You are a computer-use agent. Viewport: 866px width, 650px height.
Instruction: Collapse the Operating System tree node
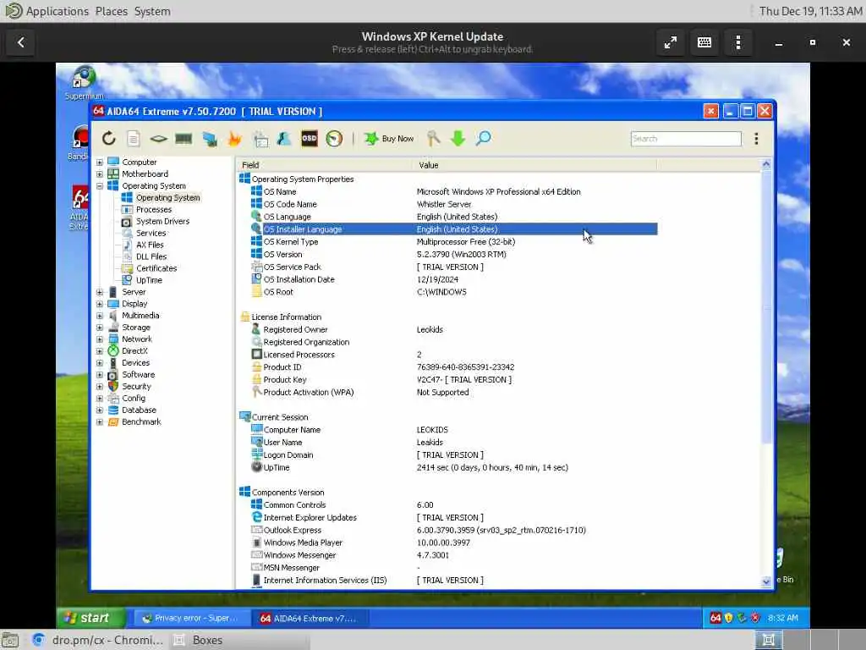pos(100,185)
